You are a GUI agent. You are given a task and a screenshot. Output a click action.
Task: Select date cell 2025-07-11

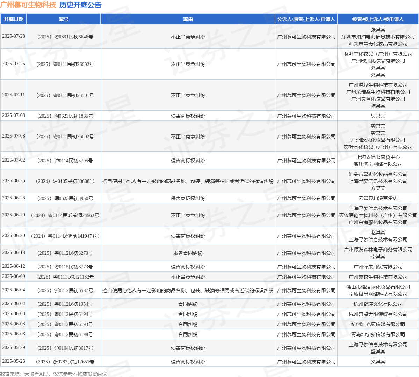(14, 95)
